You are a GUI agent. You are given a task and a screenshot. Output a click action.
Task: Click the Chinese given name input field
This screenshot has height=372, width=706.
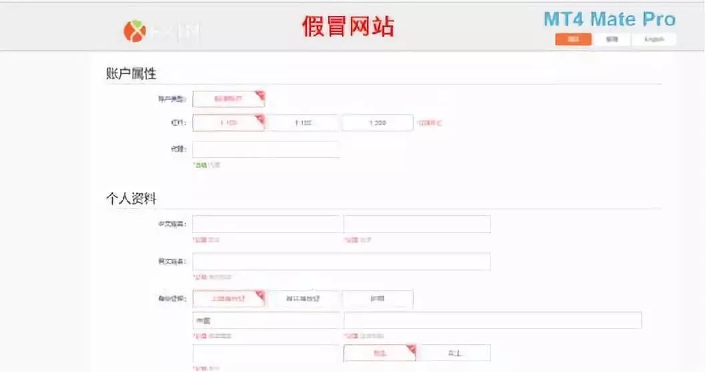pos(416,224)
